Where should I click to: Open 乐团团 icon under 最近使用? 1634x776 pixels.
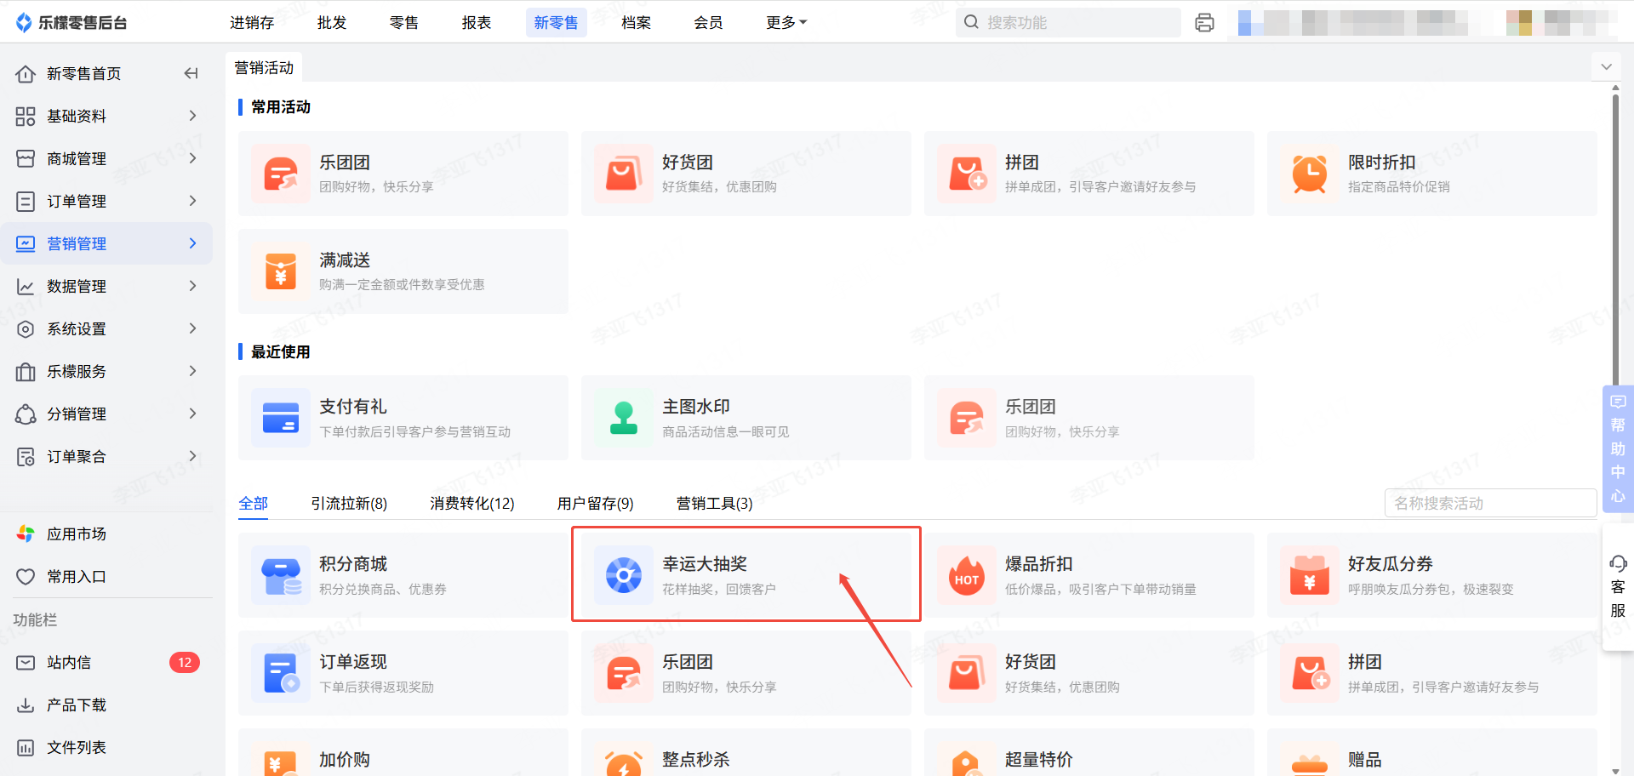click(967, 418)
